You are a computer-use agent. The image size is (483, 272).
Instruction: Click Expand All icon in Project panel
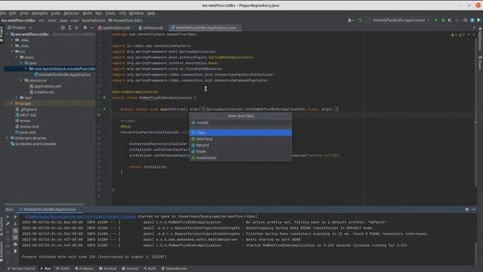[x=69, y=27]
